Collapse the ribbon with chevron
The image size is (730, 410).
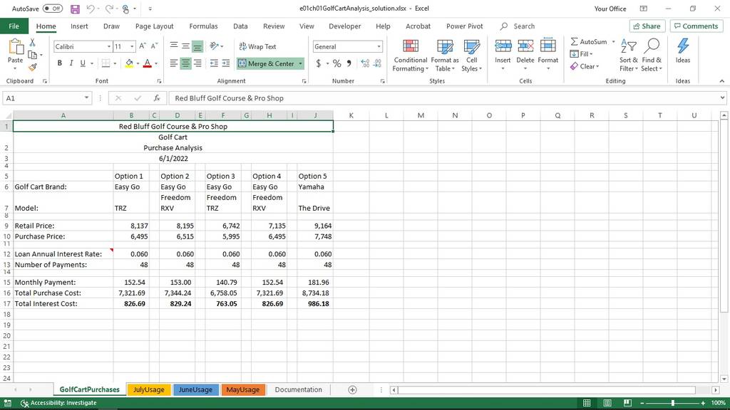721,81
